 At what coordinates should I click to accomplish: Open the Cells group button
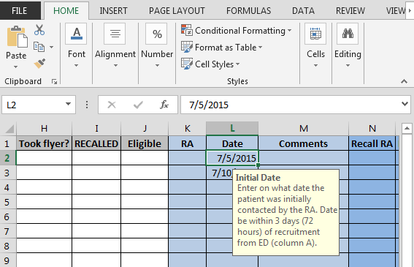tap(315, 34)
